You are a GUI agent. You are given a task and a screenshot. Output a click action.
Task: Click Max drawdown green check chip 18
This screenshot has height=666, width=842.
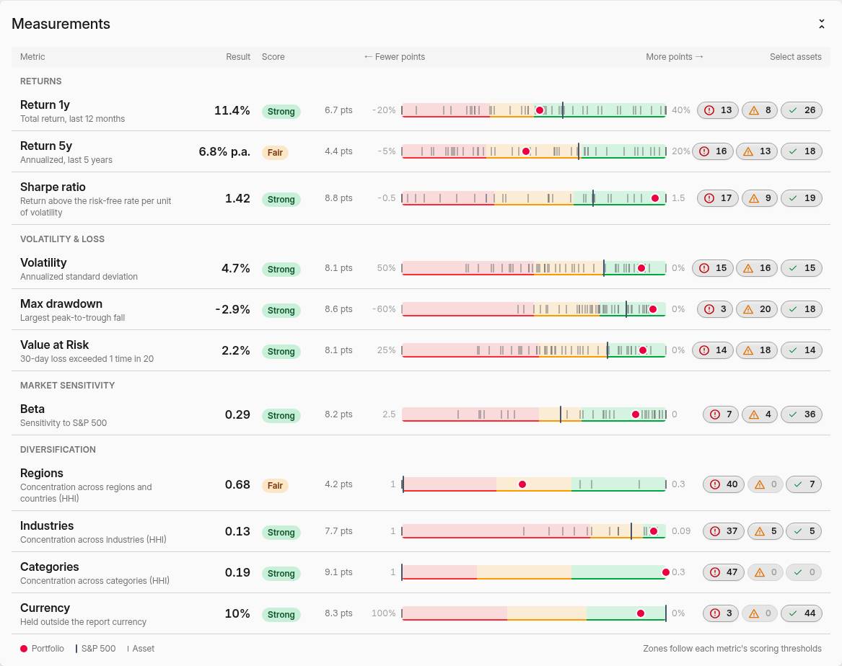point(801,309)
